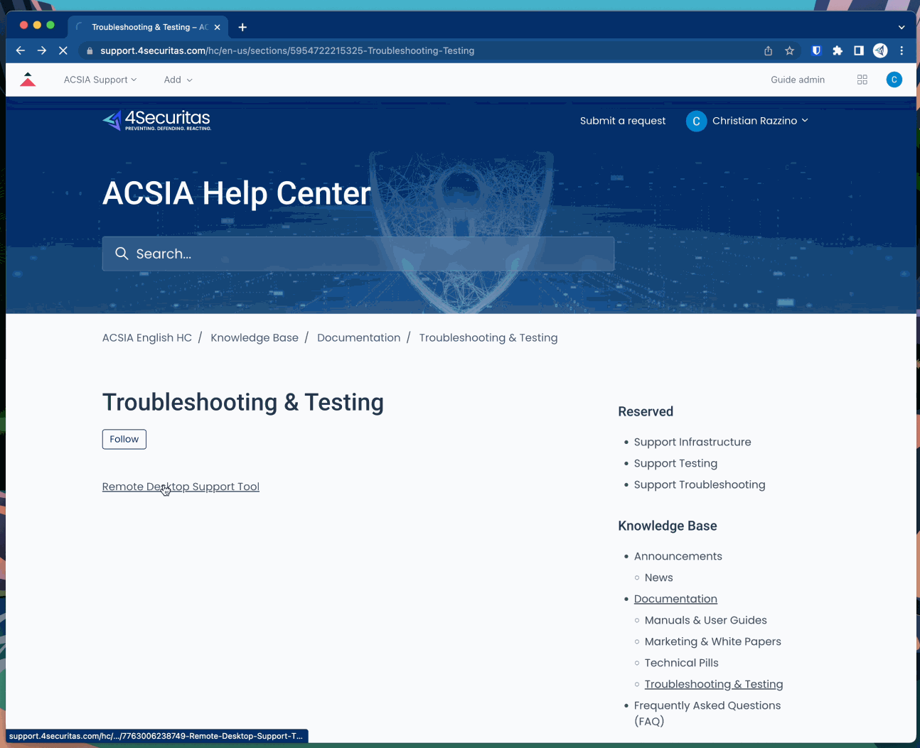Click the share icon in address bar
The width and height of the screenshot is (920, 748).
pos(768,50)
